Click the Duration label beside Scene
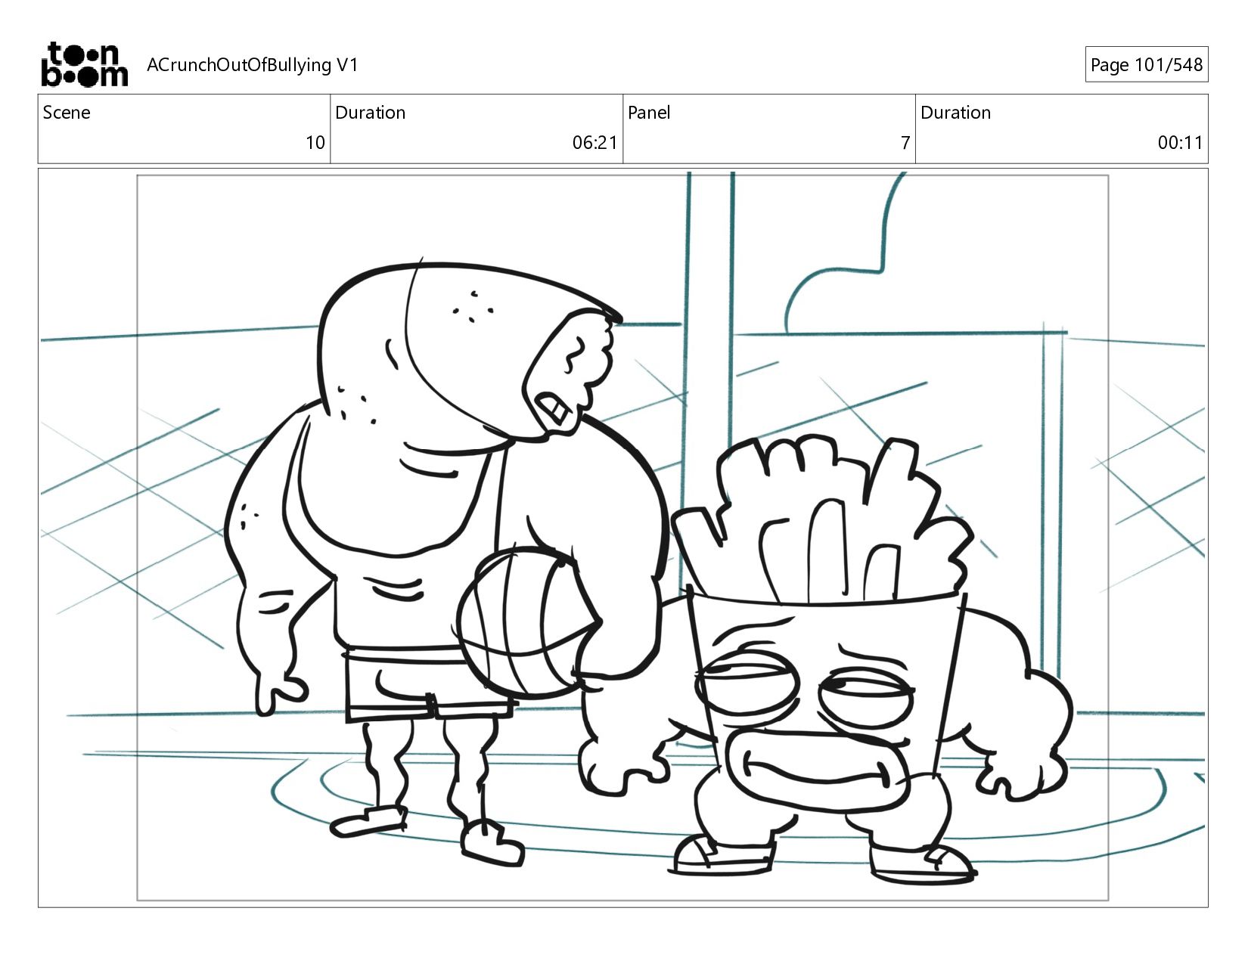This screenshot has height=964, width=1248. point(370,113)
